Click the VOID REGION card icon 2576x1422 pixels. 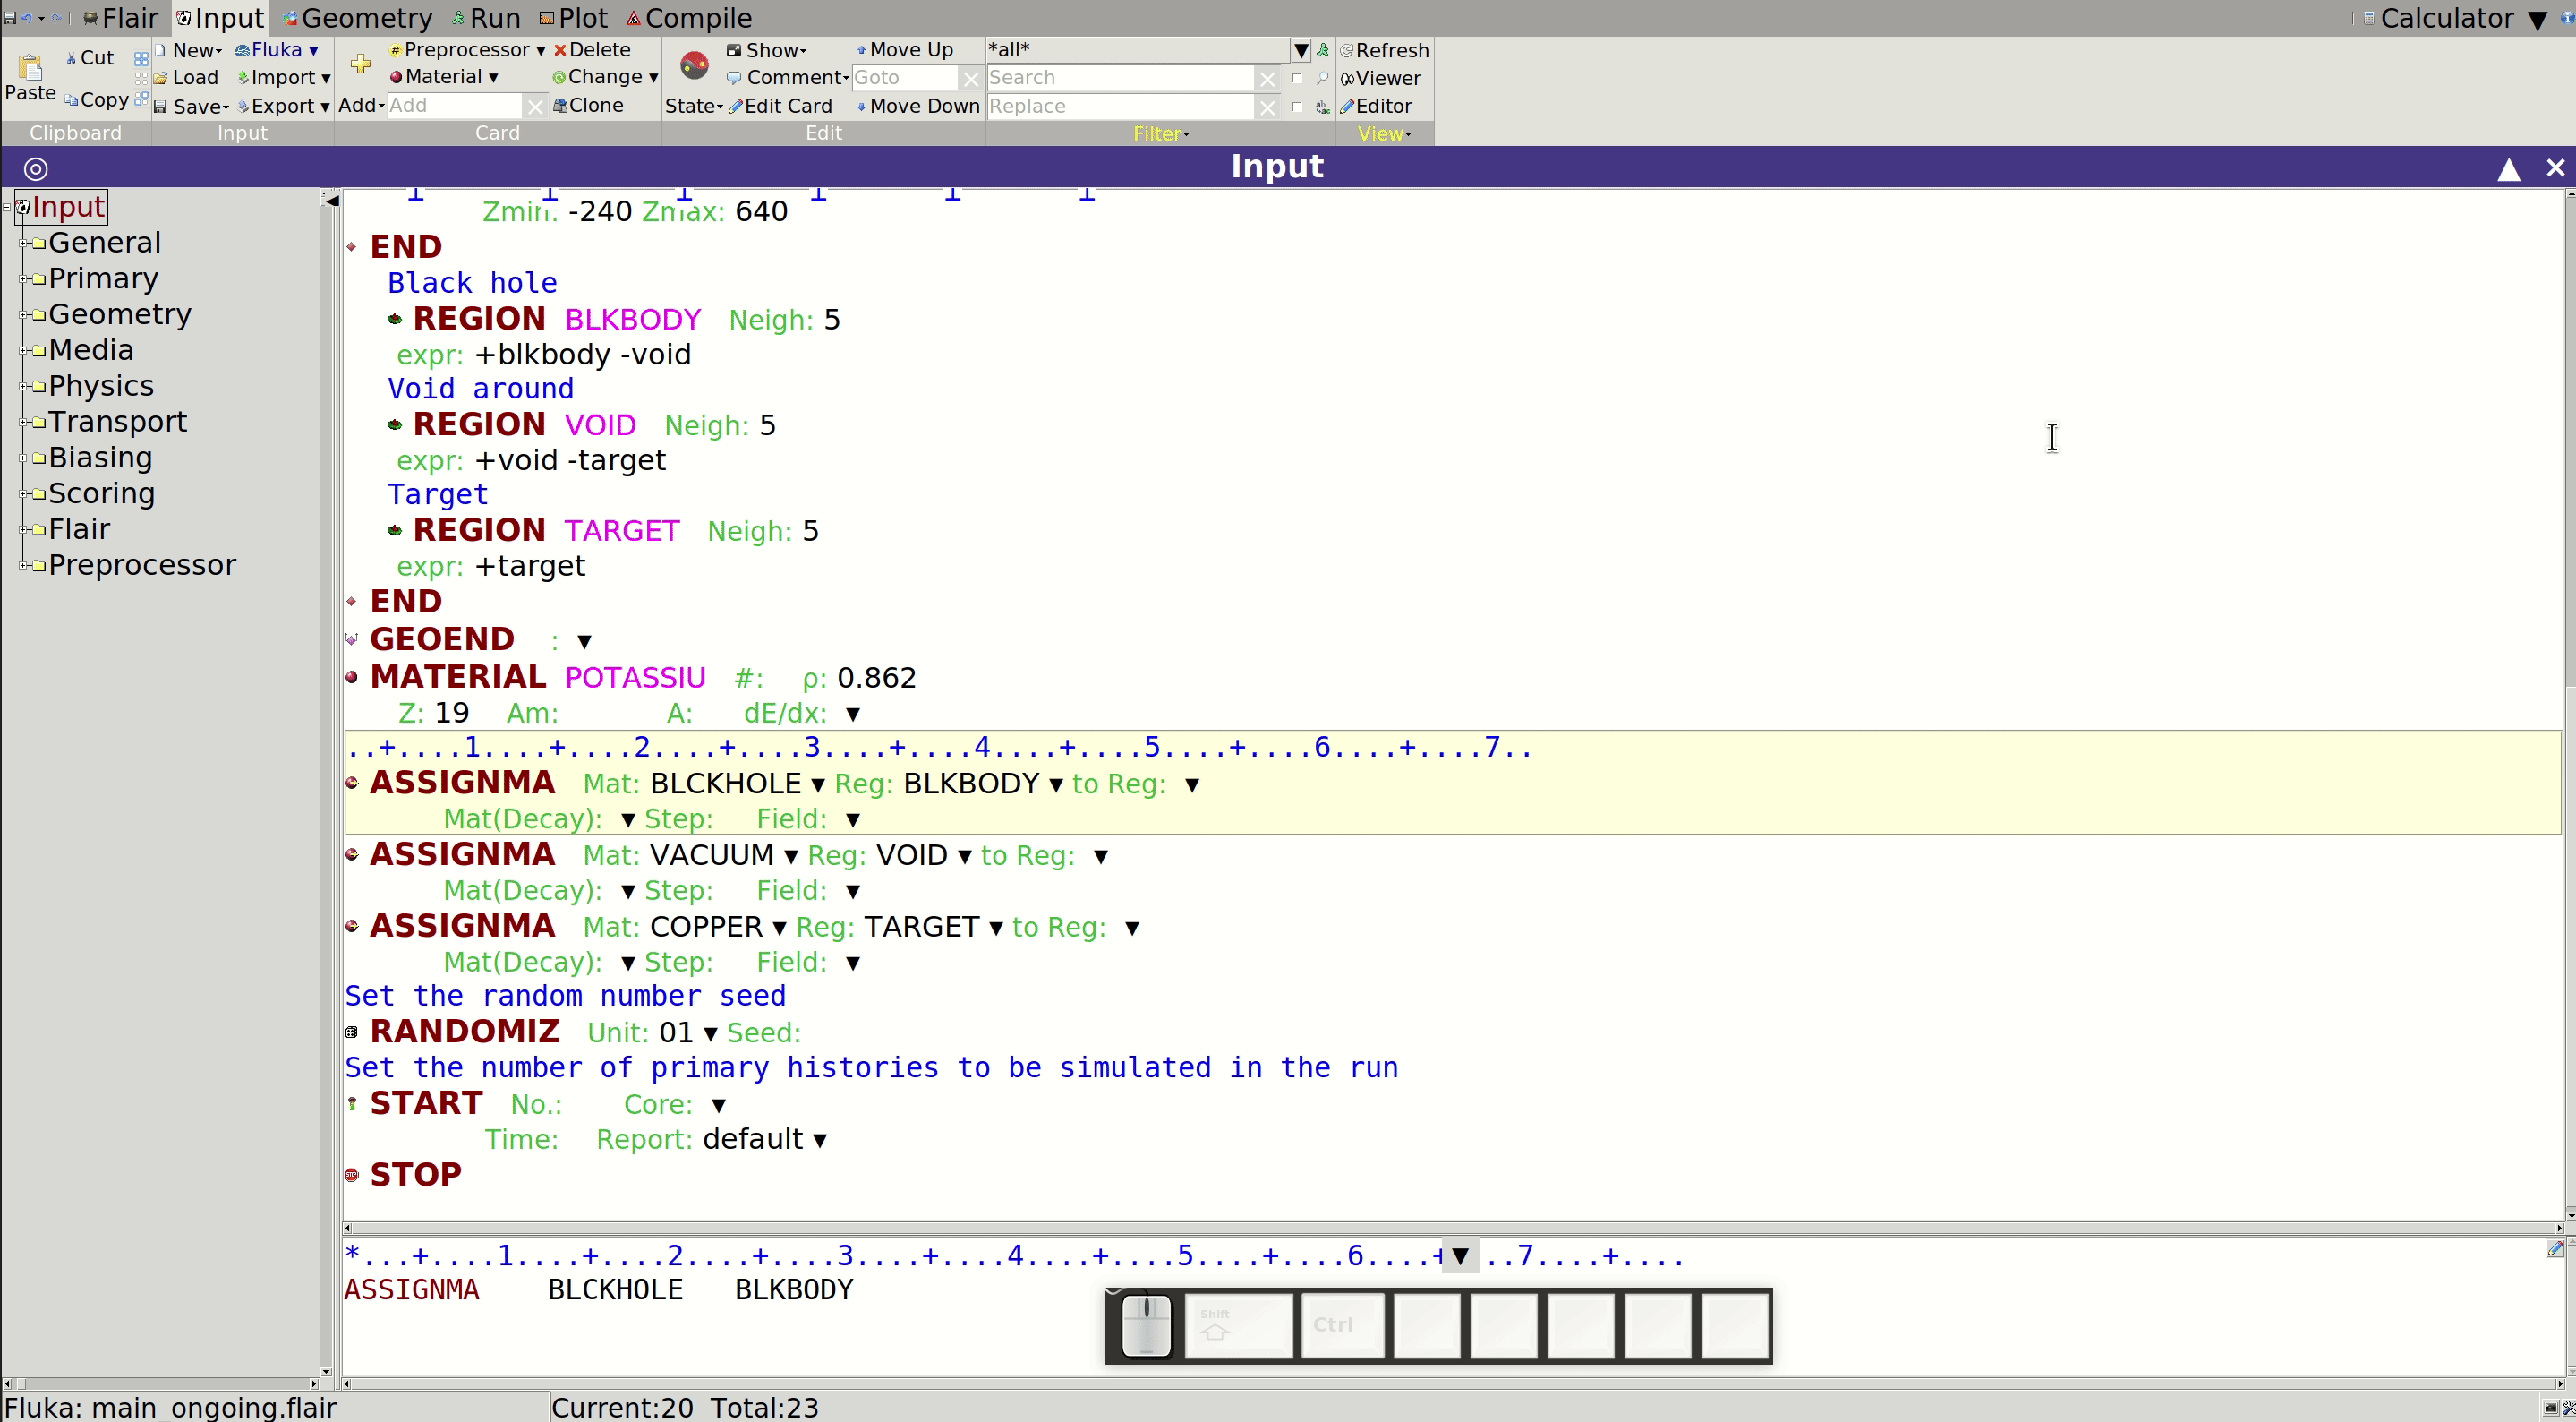pyautogui.click(x=395, y=425)
